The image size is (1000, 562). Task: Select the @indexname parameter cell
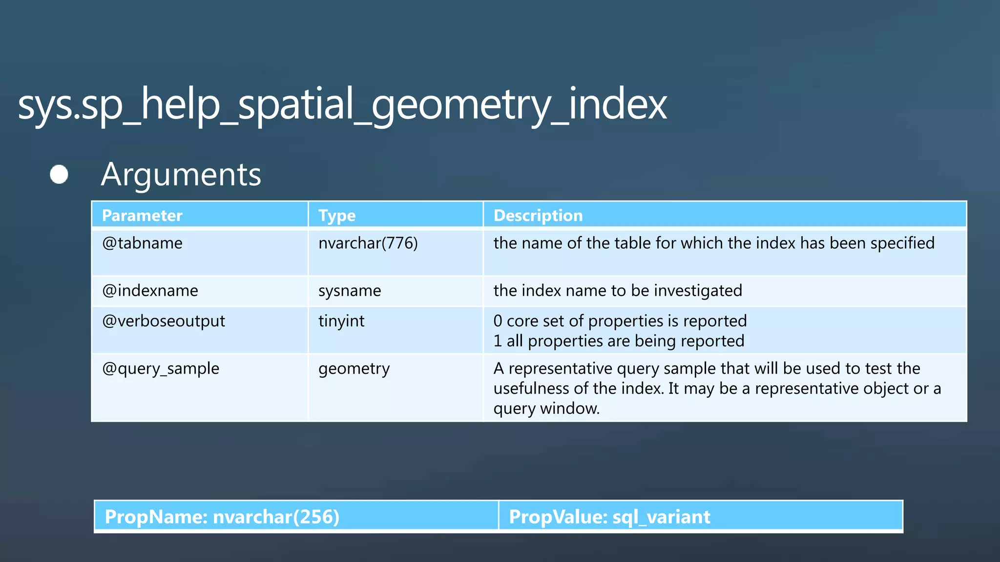pyautogui.click(x=150, y=291)
